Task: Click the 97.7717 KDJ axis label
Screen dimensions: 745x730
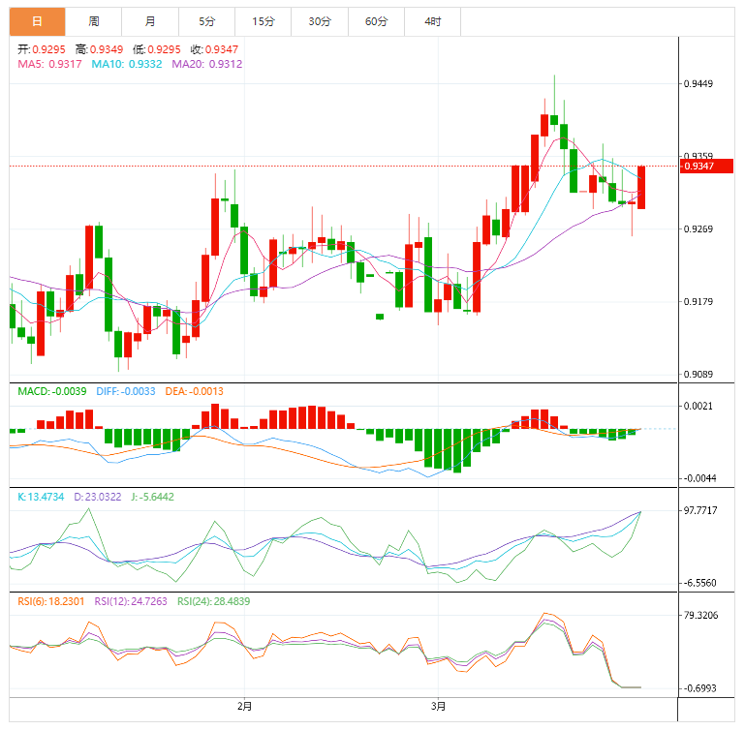Action: point(700,510)
